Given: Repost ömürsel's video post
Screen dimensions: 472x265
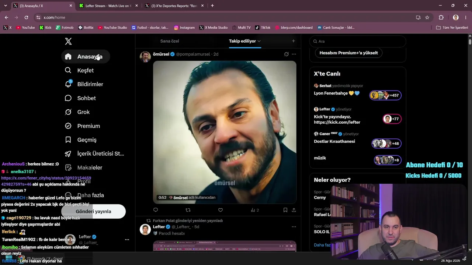Looking at the screenshot, I should click(188, 210).
